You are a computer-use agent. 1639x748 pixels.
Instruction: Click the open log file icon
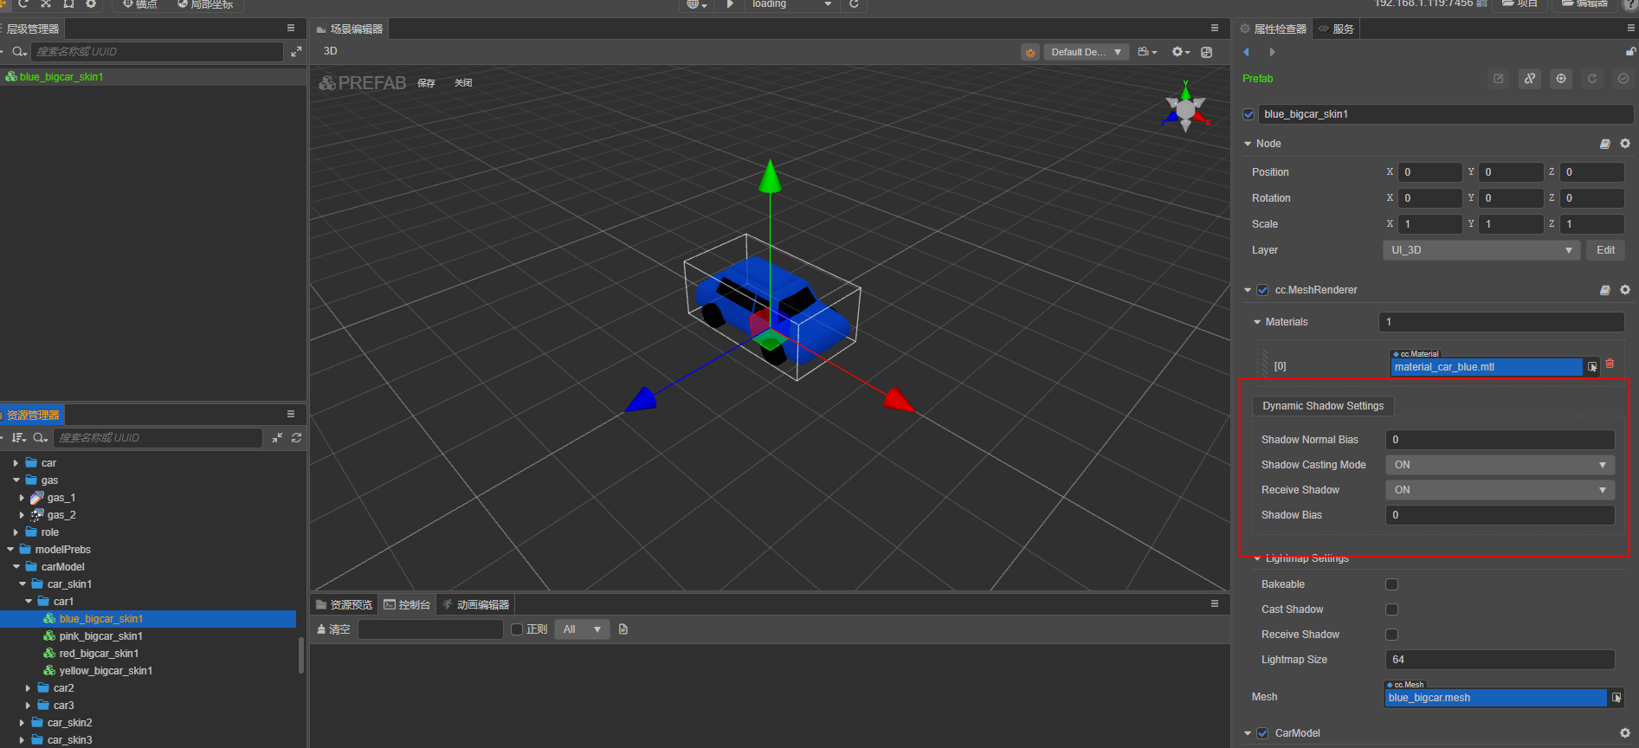tap(623, 629)
